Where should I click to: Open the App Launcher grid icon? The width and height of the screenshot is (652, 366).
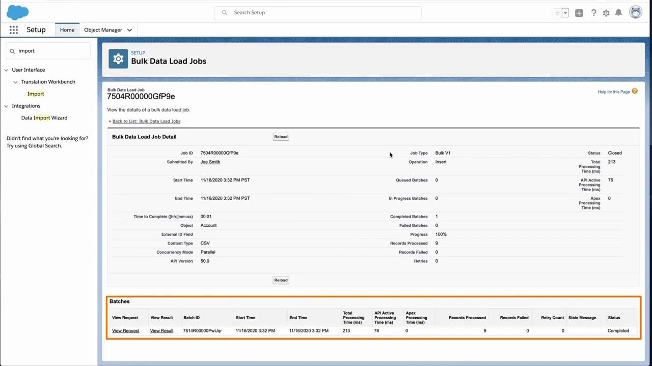point(14,30)
